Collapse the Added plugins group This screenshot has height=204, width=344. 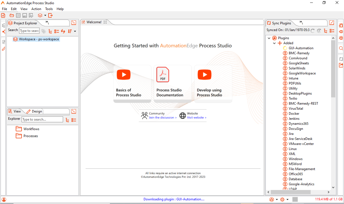tap(274, 43)
